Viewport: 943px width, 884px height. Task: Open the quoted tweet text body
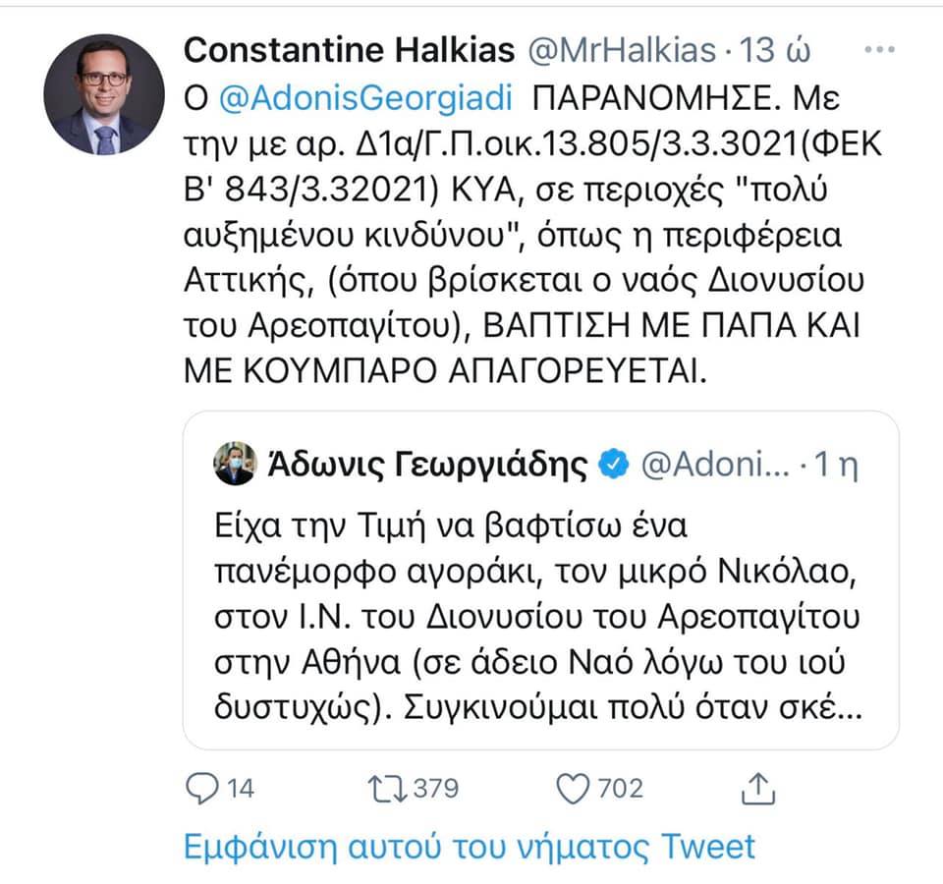[537, 617]
